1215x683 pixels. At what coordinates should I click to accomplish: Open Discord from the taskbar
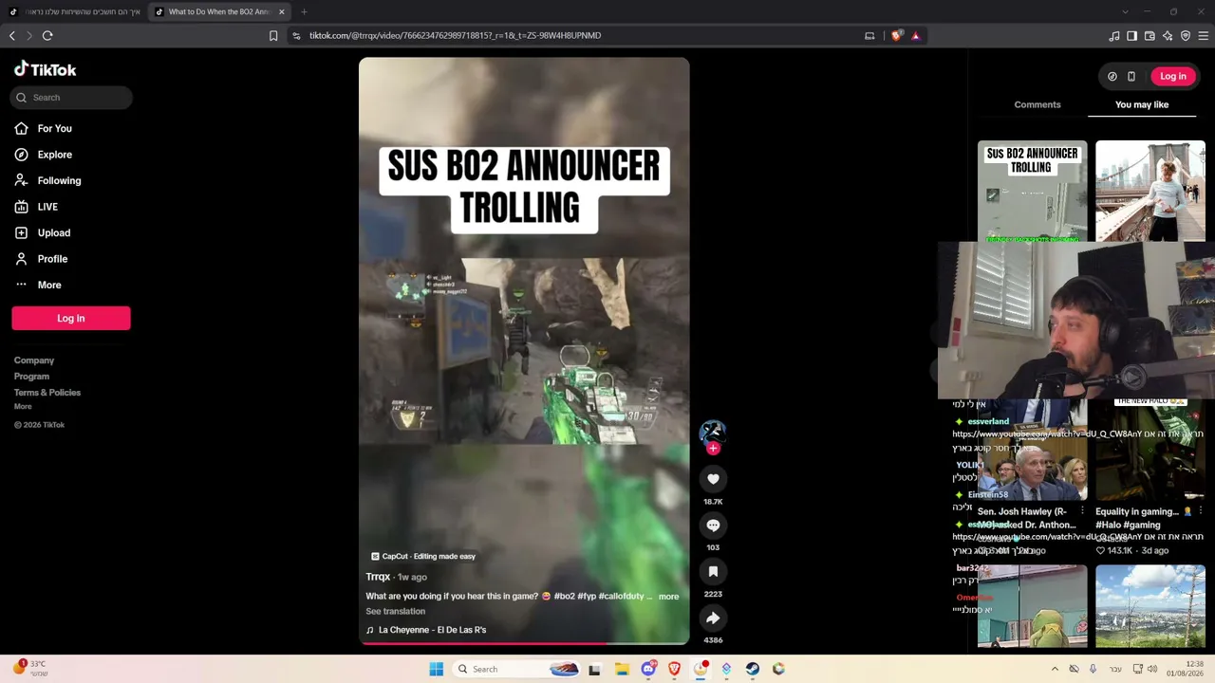tap(648, 670)
